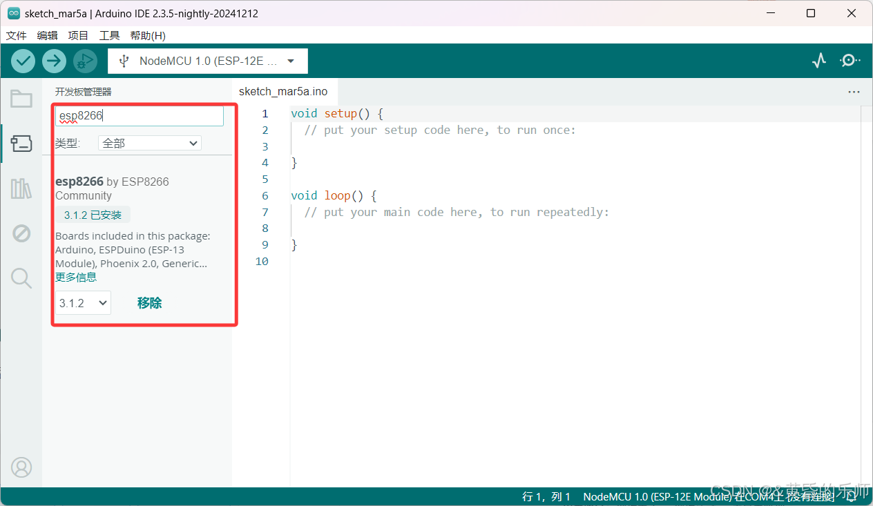Click line number 5 in gutter

tap(265, 179)
